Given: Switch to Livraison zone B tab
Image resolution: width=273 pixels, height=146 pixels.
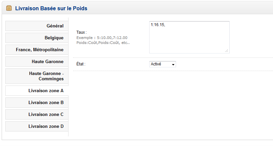Looking at the screenshot, I should 46,102.
